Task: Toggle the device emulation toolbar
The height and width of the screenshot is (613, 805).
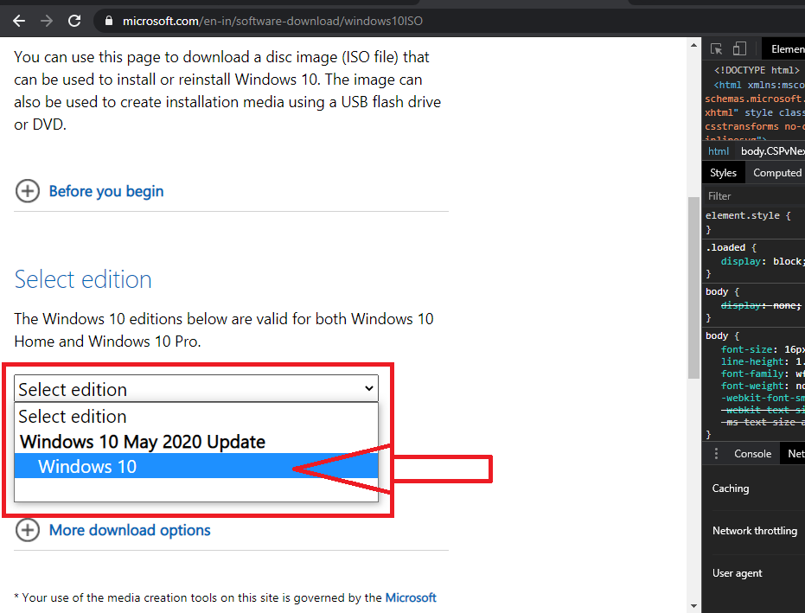Action: coord(739,48)
